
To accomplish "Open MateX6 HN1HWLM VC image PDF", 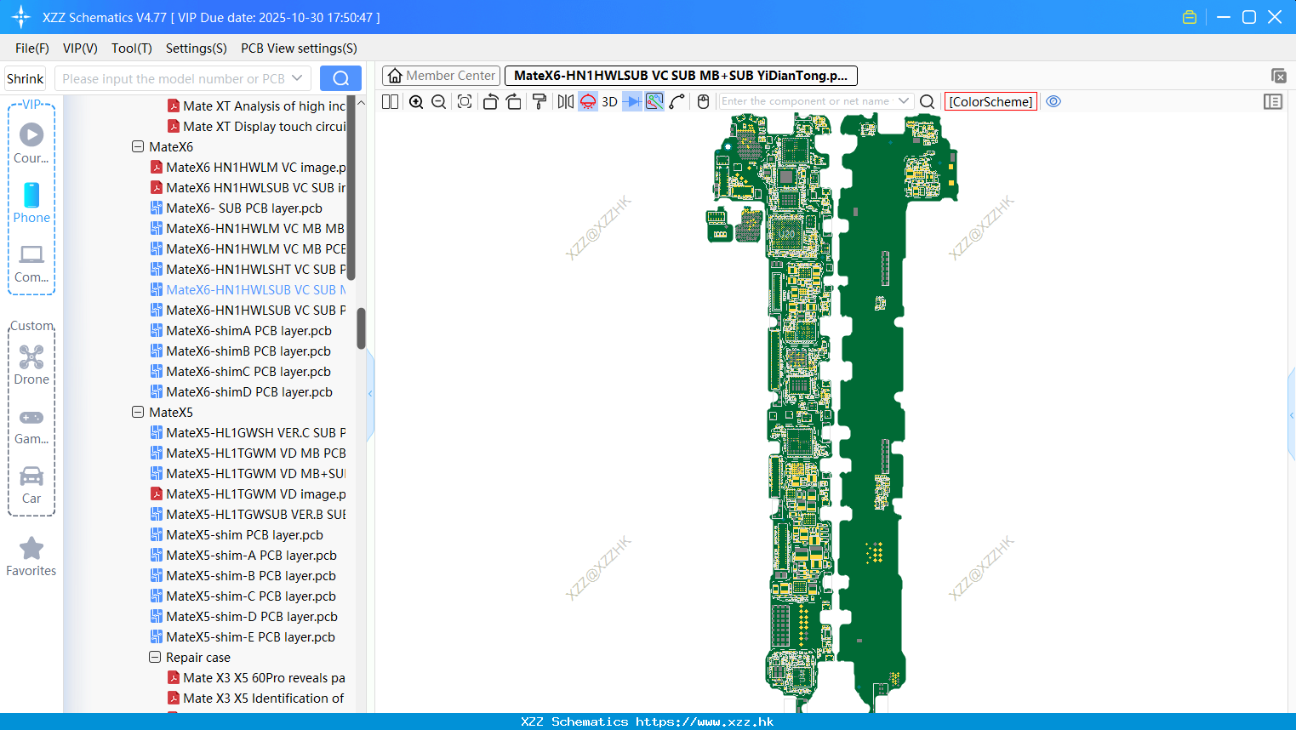I will (248, 167).
